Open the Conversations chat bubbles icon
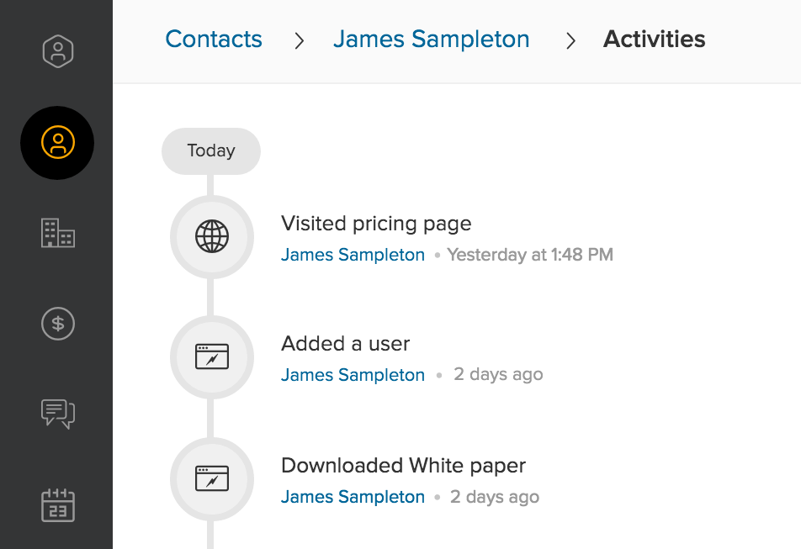Screen dimensions: 801x549 click(58, 414)
